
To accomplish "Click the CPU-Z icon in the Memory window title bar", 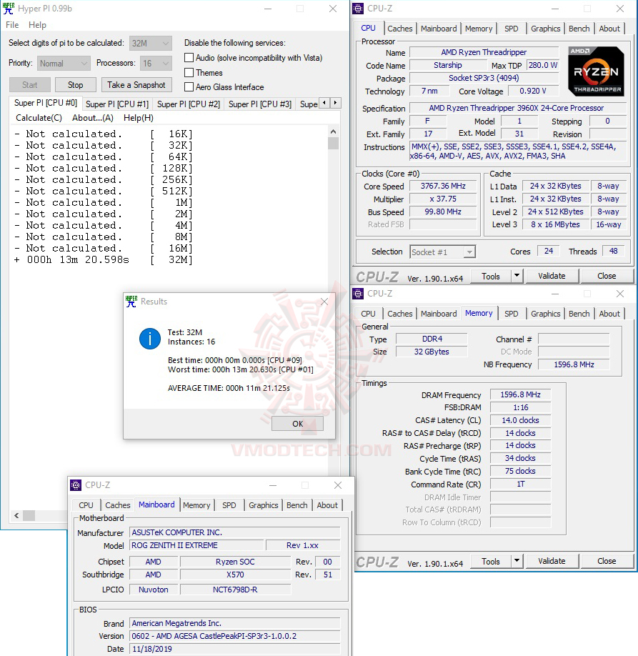I will pyautogui.click(x=358, y=294).
